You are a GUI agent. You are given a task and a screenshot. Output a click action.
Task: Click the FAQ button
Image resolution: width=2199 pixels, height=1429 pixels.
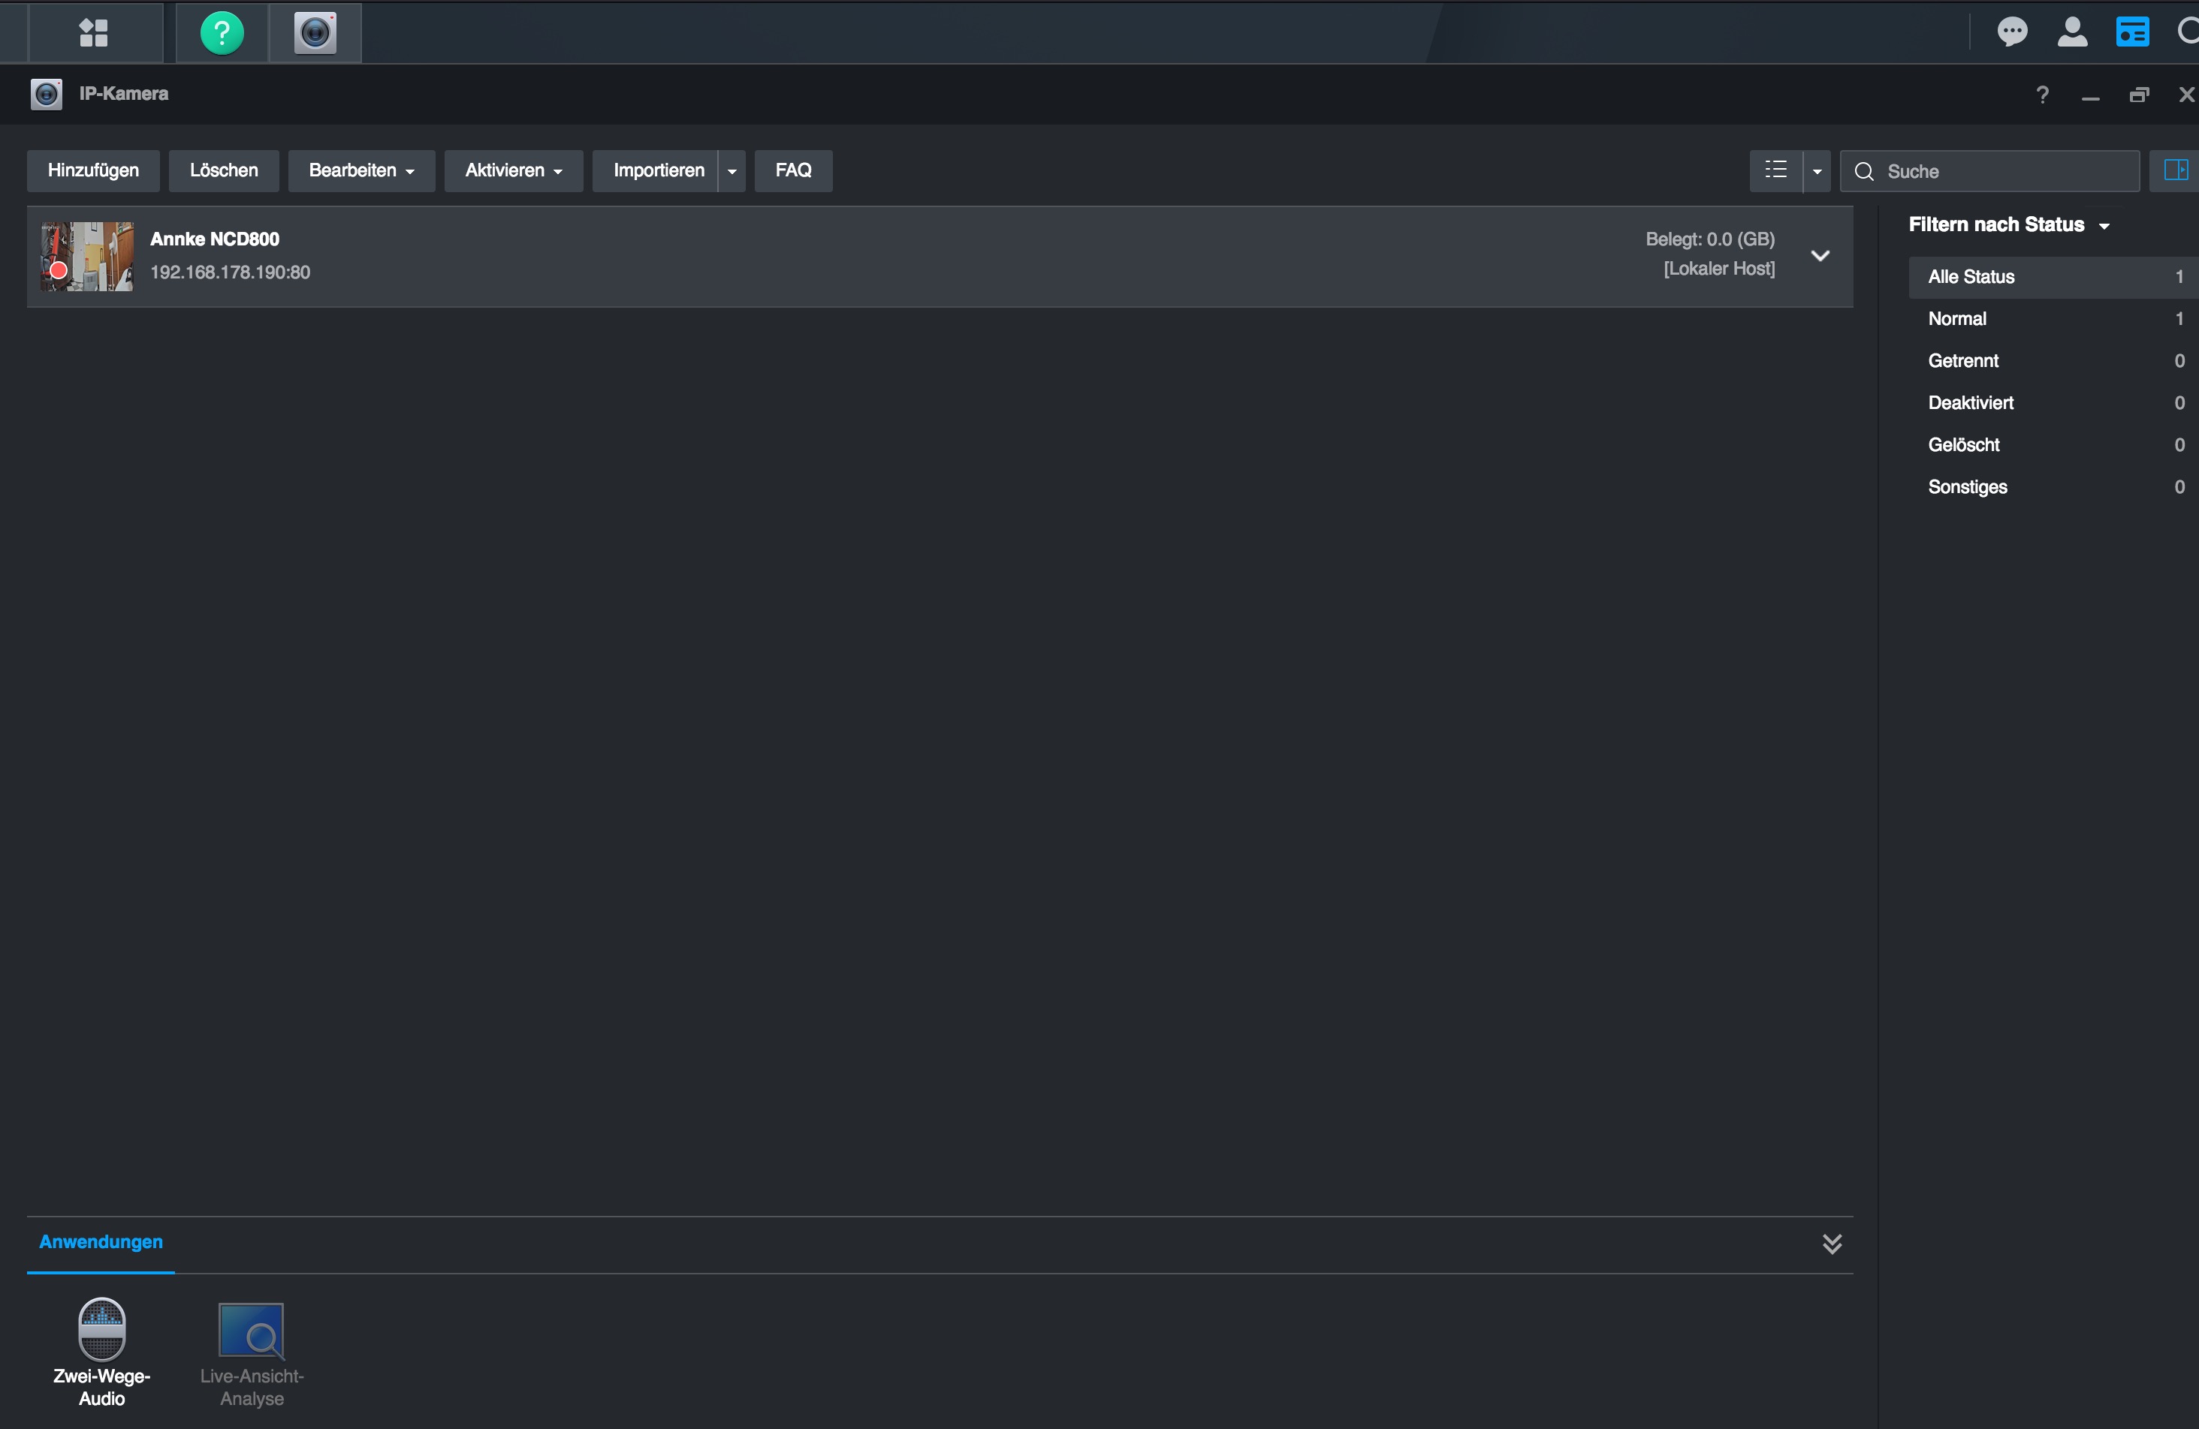[793, 171]
